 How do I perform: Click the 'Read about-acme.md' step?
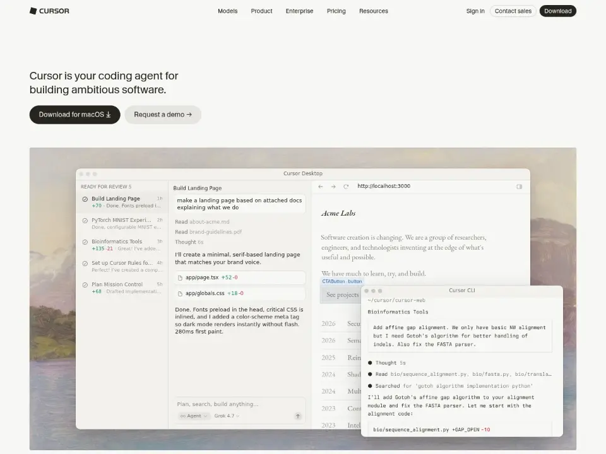[x=202, y=222]
